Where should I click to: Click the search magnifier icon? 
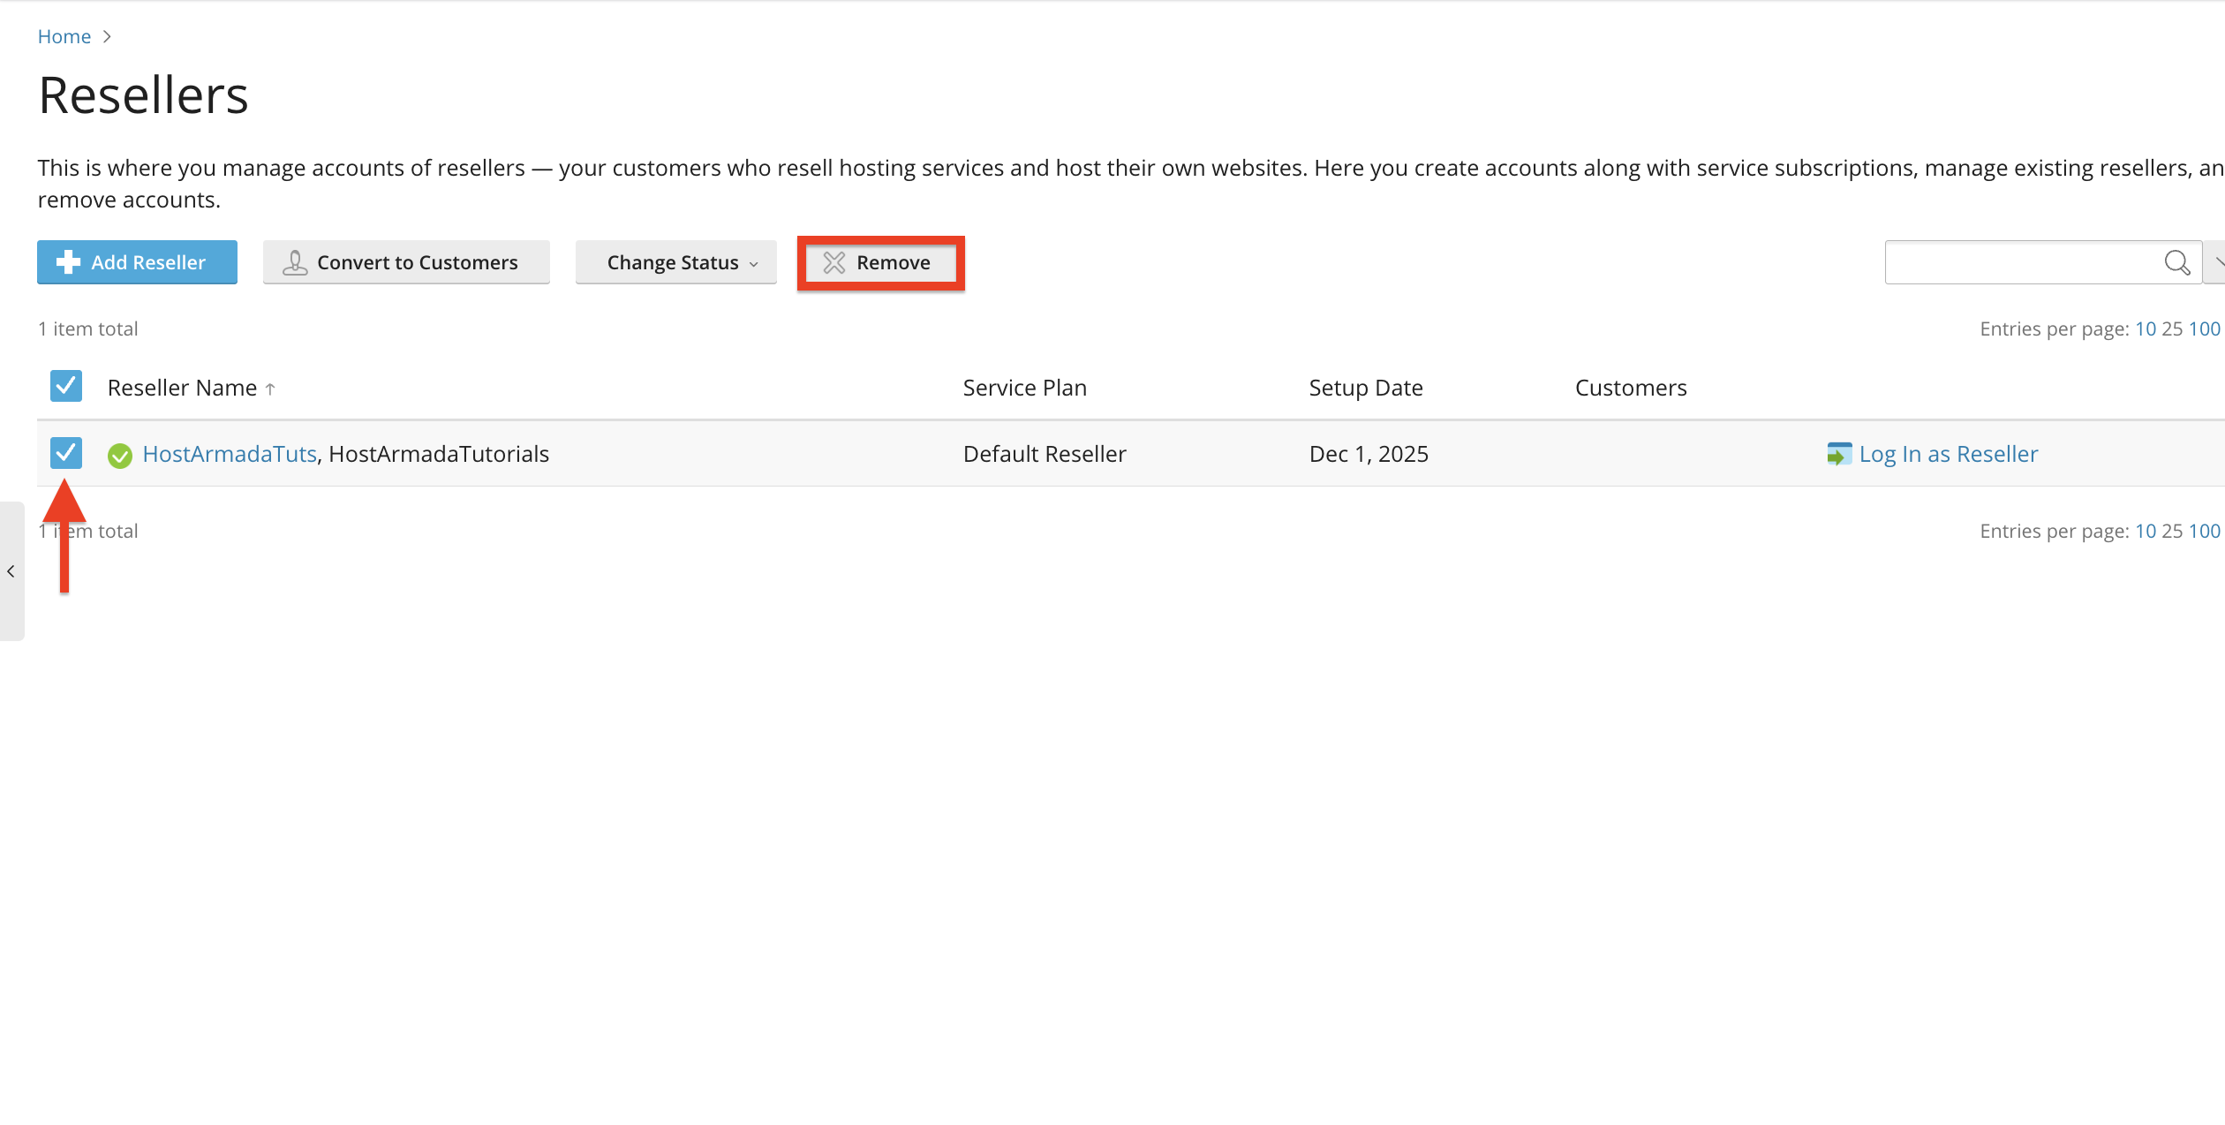point(2176,262)
